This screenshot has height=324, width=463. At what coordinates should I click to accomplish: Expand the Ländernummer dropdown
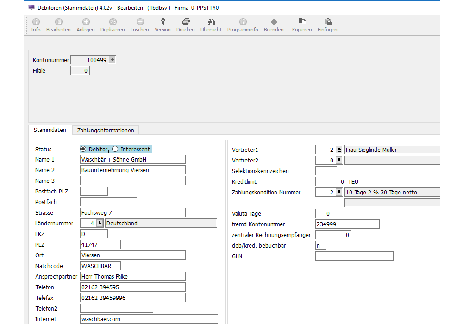(100, 224)
